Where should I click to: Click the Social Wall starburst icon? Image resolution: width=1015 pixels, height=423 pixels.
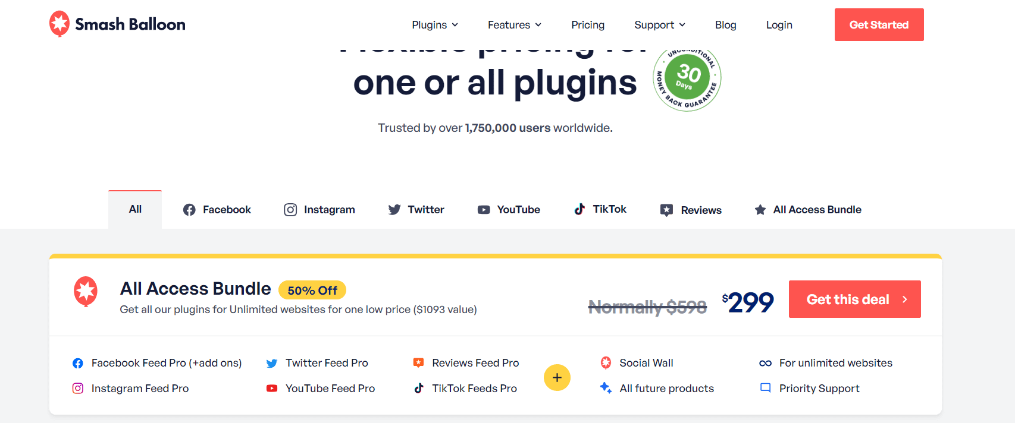tap(606, 362)
